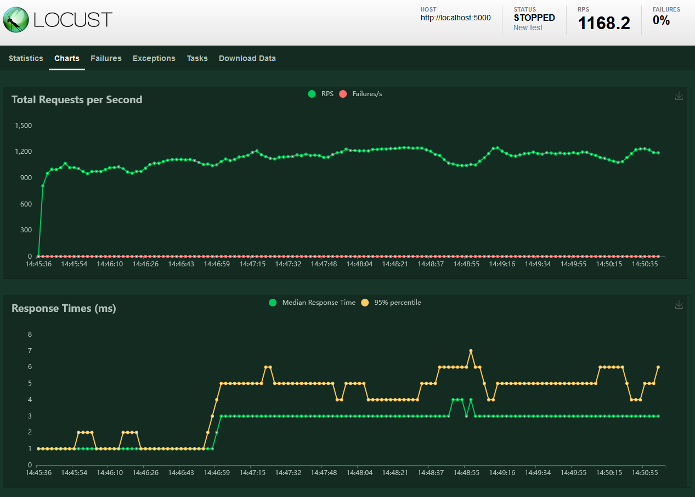The width and height of the screenshot is (695, 497).
Task: Download the Total Requests per Second chart
Action: pyautogui.click(x=679, y=96)
